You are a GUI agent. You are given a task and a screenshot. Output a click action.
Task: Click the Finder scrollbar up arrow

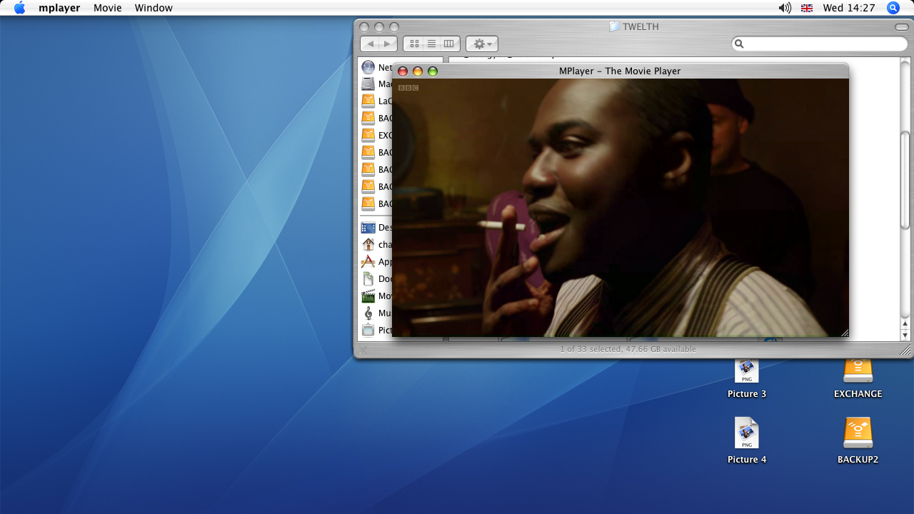(905, 324)
